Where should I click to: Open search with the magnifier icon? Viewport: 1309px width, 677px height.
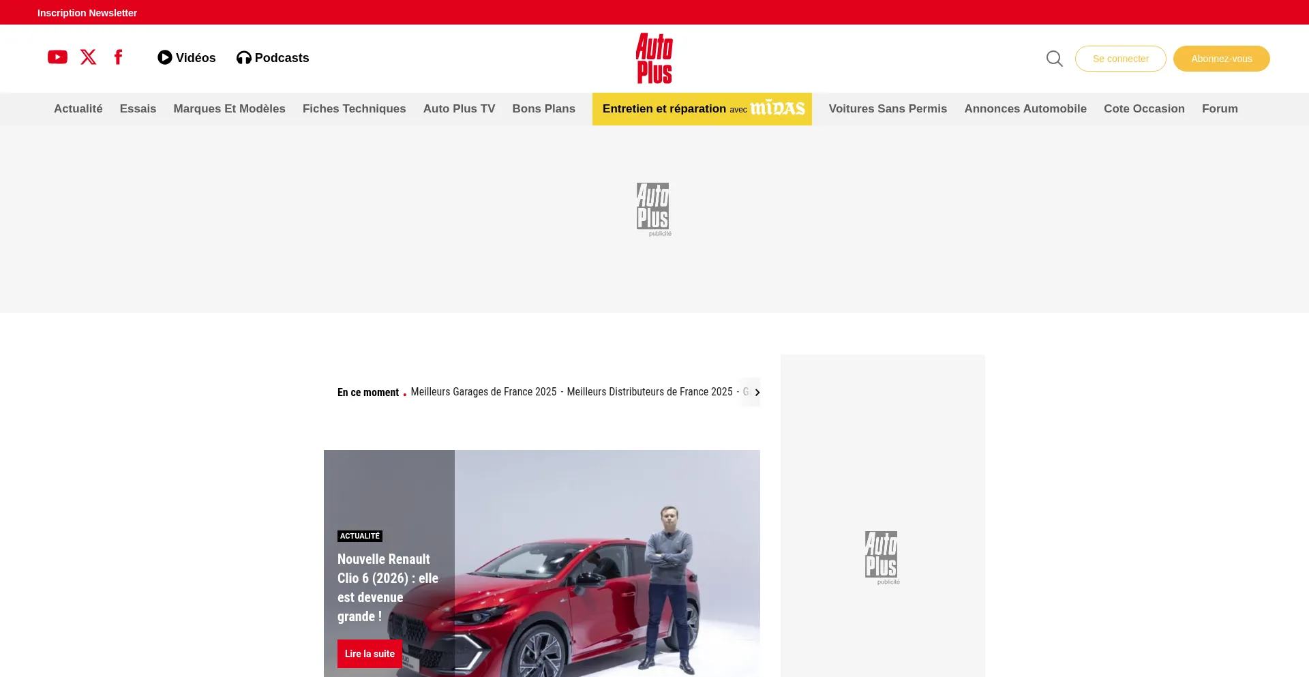coord(1054,59)
